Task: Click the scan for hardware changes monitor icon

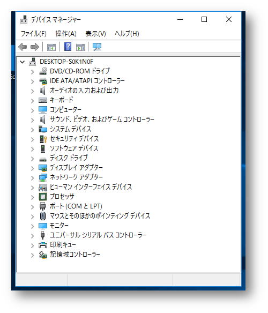Action: pos(97,47)
